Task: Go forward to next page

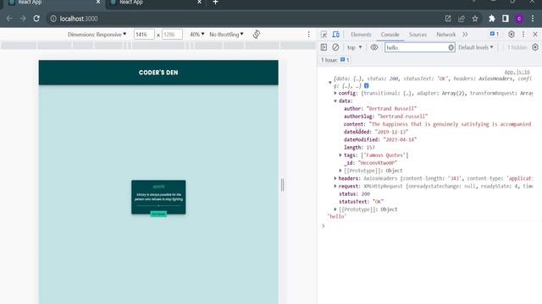Action: coord(23,19)
